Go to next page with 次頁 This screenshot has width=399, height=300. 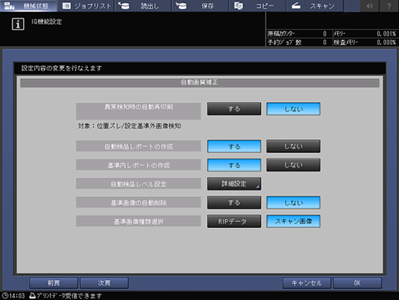click(104, 283)
